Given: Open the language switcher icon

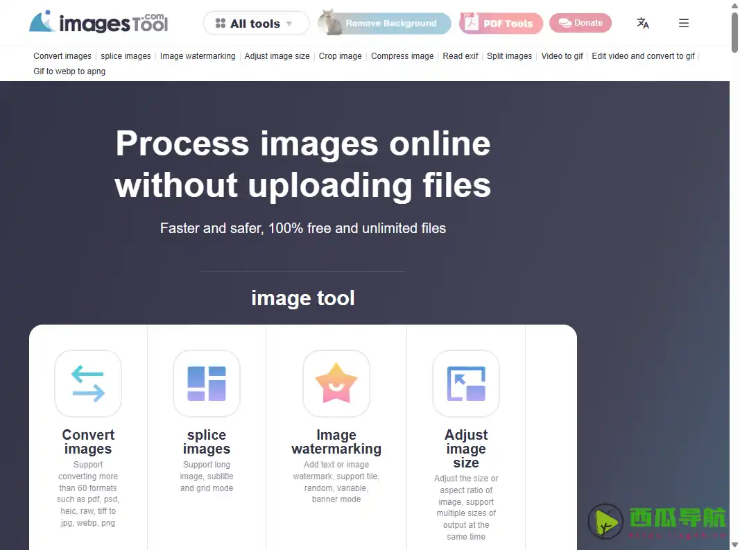Looking at the screenshot, I should [x=643, y=23].
